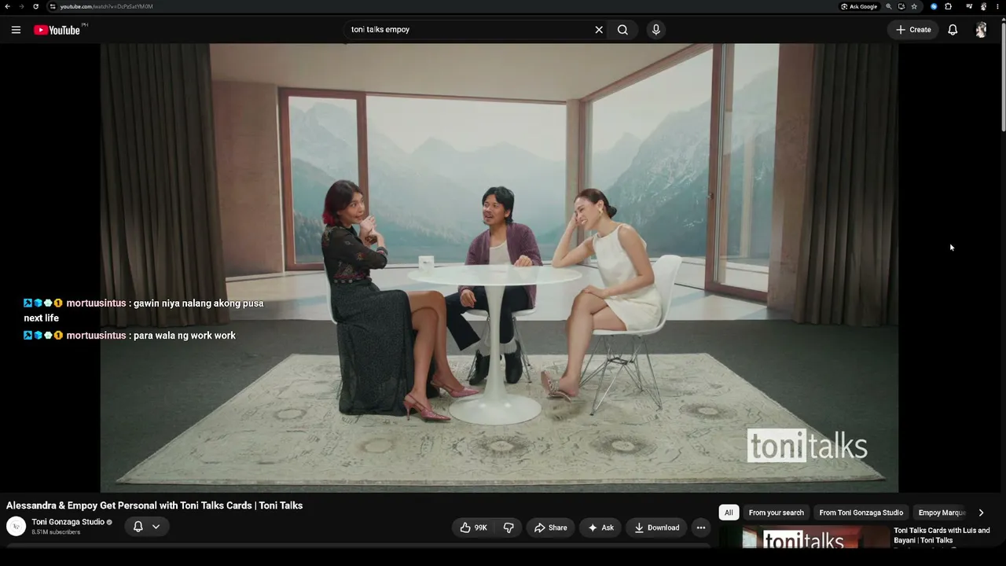This screenshot has height=566, width=1006.
Task: Pause the video by clicking the player
Action: click(499, 267)
